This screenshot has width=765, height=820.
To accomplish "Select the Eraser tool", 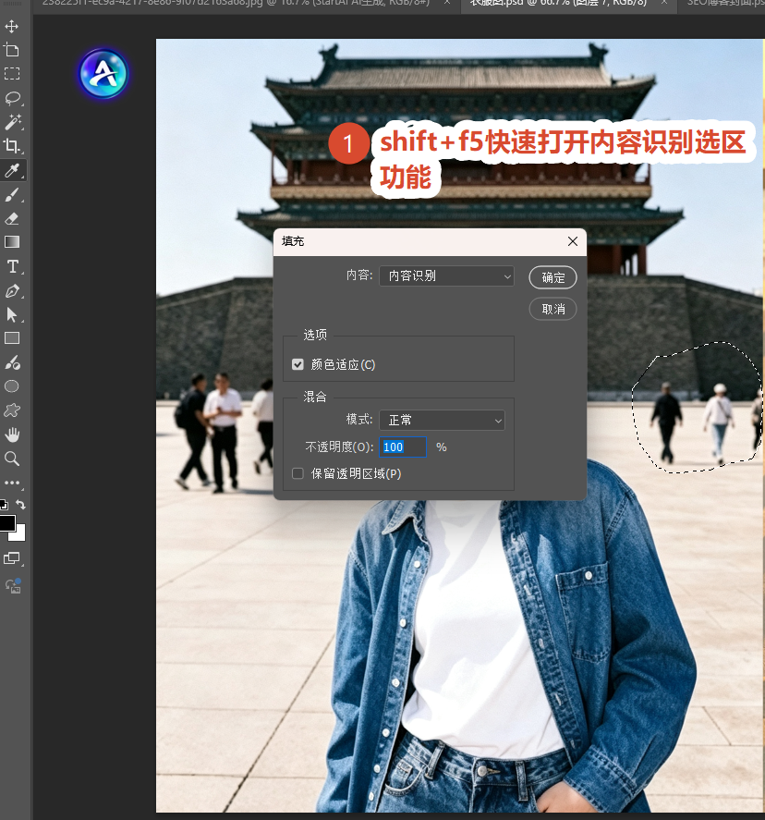I will 12,218.
